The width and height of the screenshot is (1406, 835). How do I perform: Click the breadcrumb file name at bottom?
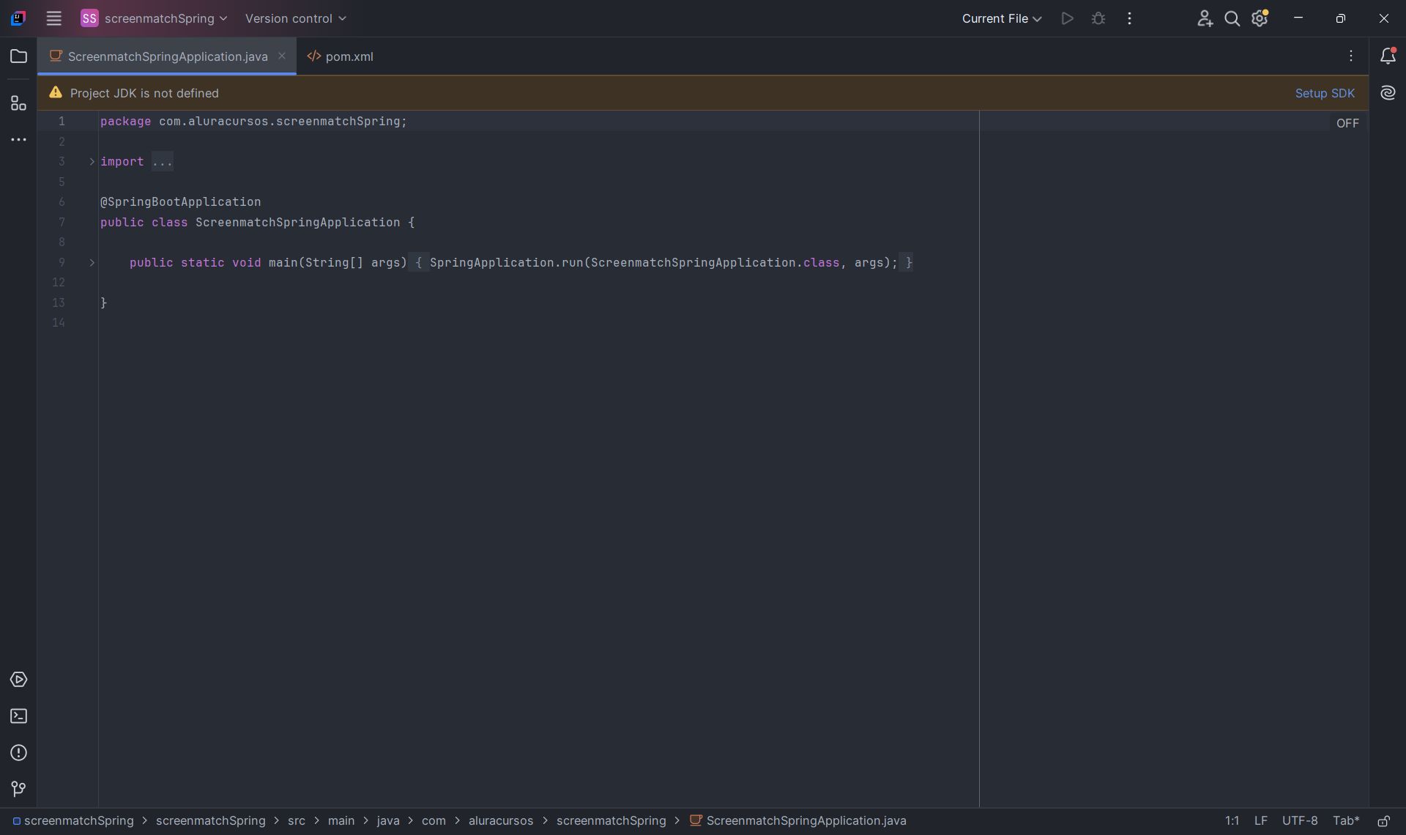click(806, 820)
